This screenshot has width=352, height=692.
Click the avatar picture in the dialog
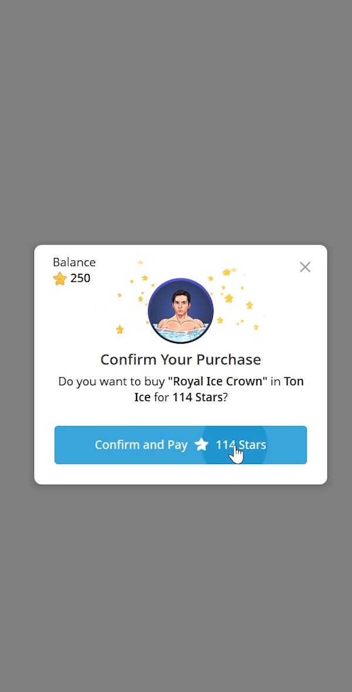coord(181,310)
